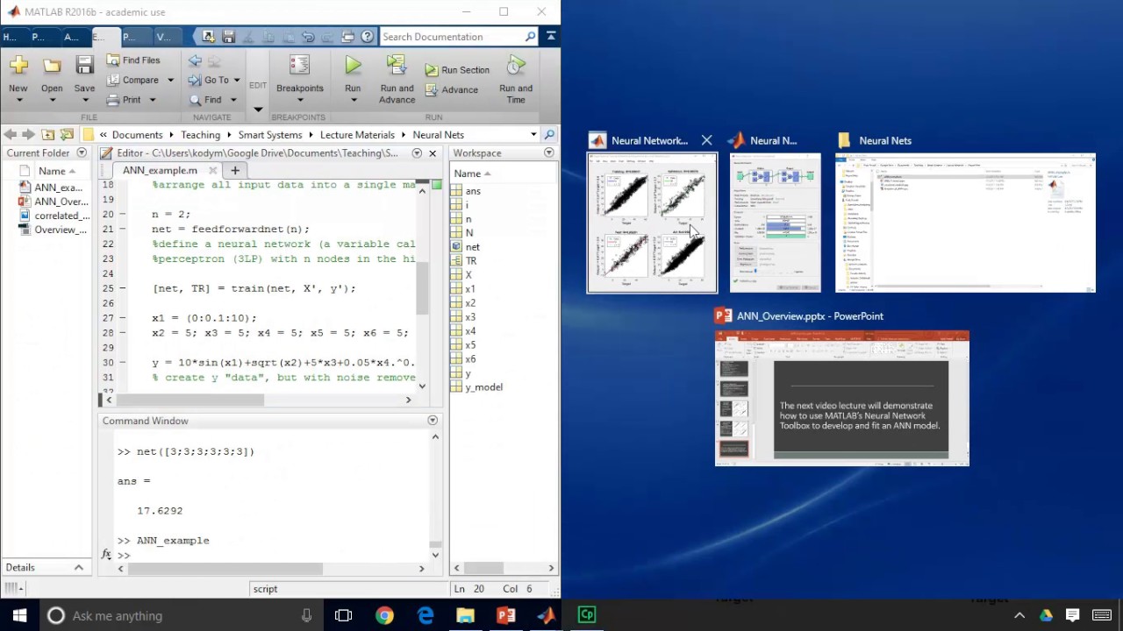This screenshot has width=1123, height=631.
Task: Click Lecture Materials in the path bar
Action: tap(357, 135)
